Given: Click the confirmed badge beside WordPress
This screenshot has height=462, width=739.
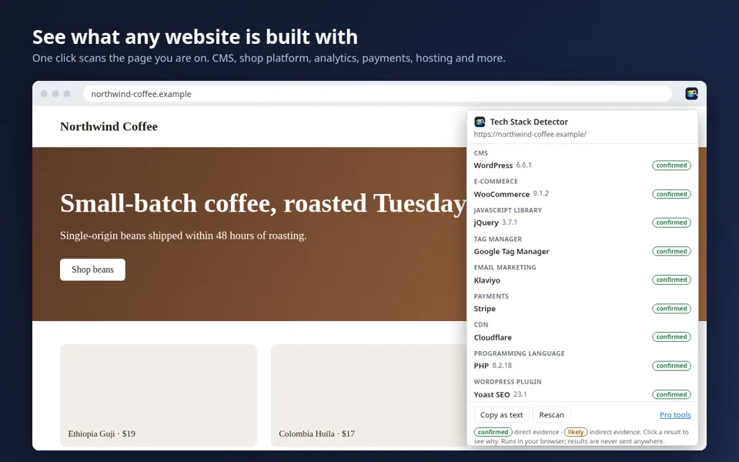Looking at the screenshot, I should 671,166.
